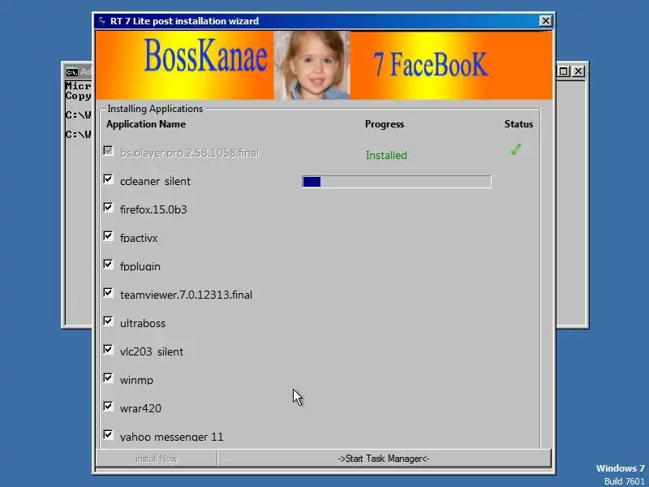Click the ccleaner installation progress bar
649x487 pixels.
coord(397,181)
